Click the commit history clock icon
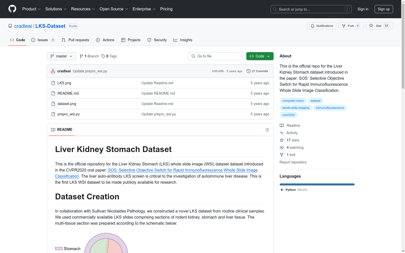This screenshot has width=405, height=253. [x=249, y=71]
